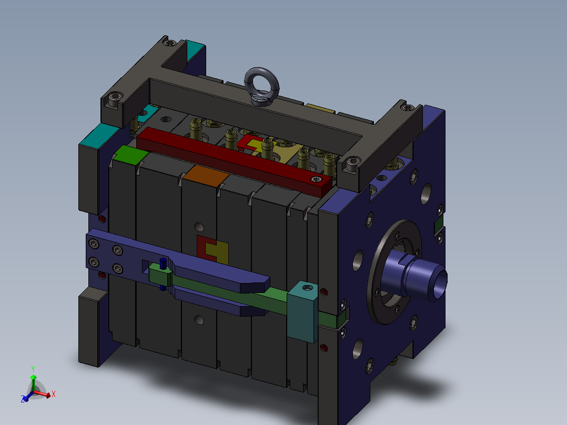The width and height of the screenshot is (567, 425).
Task: Select the small blue pin on the latch
Action: pos(163,264)
